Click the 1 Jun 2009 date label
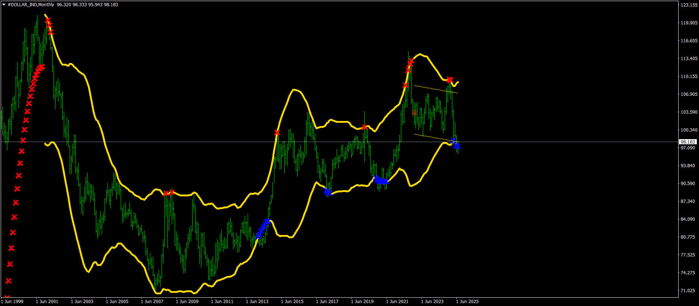 (x=187, y=301)
